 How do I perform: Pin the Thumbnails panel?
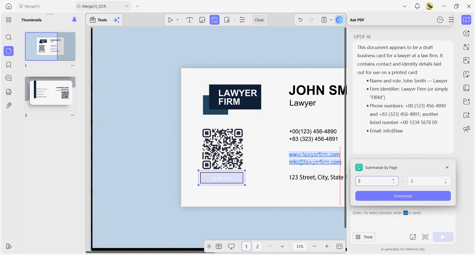coord(74,20)
